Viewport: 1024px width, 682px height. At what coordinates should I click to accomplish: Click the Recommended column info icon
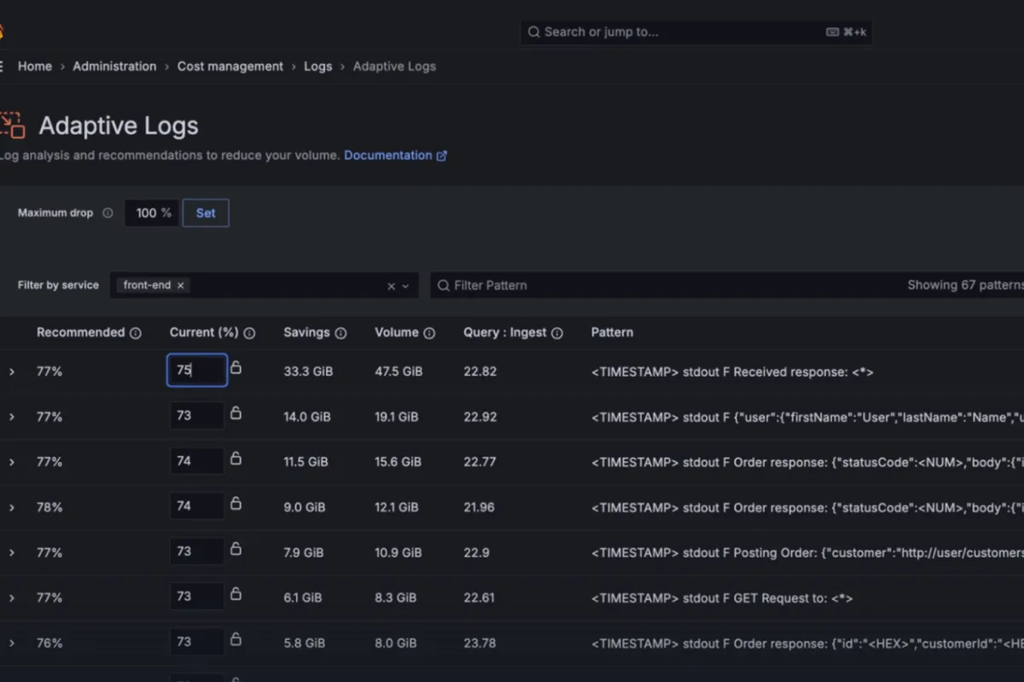coord(136,333)
